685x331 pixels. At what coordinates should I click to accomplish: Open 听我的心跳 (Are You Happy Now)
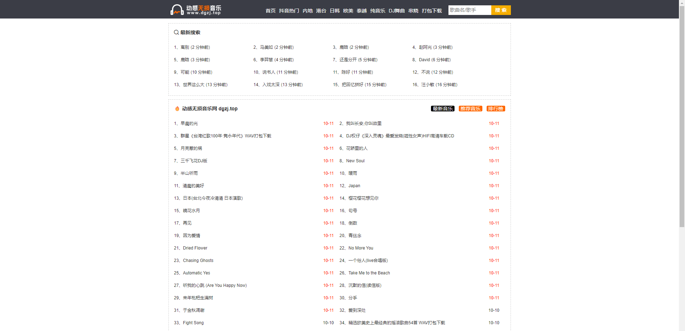click(215, 285)
